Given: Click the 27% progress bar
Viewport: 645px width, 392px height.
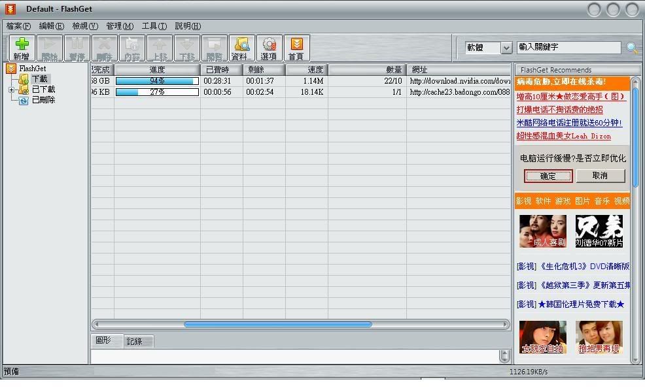Looking at the screenshot, I should pyautogui.click(x=157, y=92).
